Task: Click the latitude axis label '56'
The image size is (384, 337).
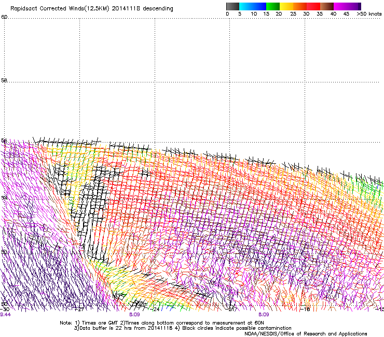Action: point(4,141)
